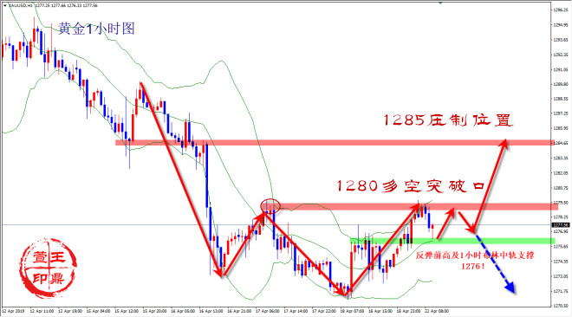Viewport: 572px width, 317px height.
Task: Click the 12 Apr 2019 date label
Action: (13, 311)
